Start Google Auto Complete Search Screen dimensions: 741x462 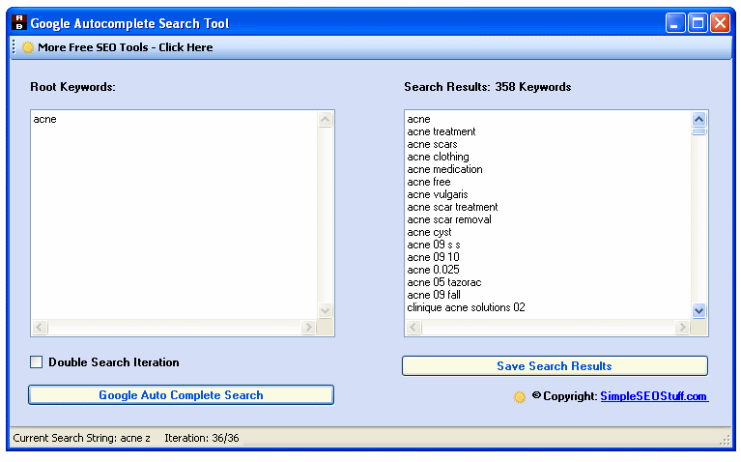click(181, 395)
